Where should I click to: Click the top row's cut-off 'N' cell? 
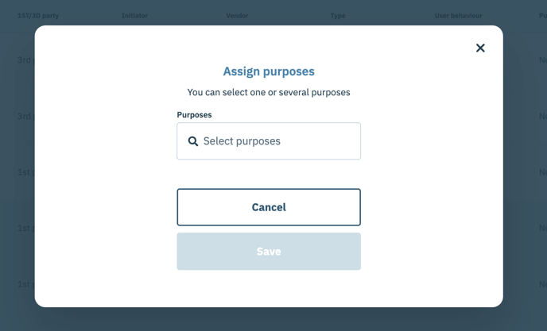coord(543,60)
